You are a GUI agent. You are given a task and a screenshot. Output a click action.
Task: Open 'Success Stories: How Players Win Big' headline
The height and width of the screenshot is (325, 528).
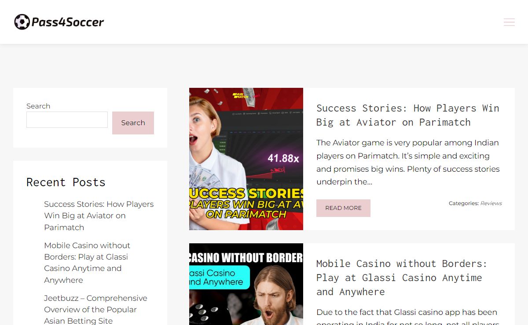click(408, 115)
